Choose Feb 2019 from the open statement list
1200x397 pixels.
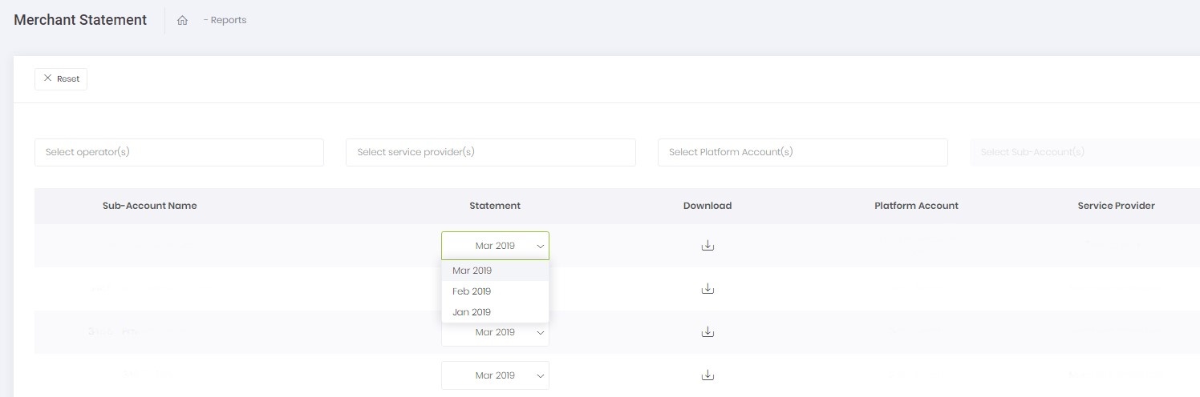472,291
